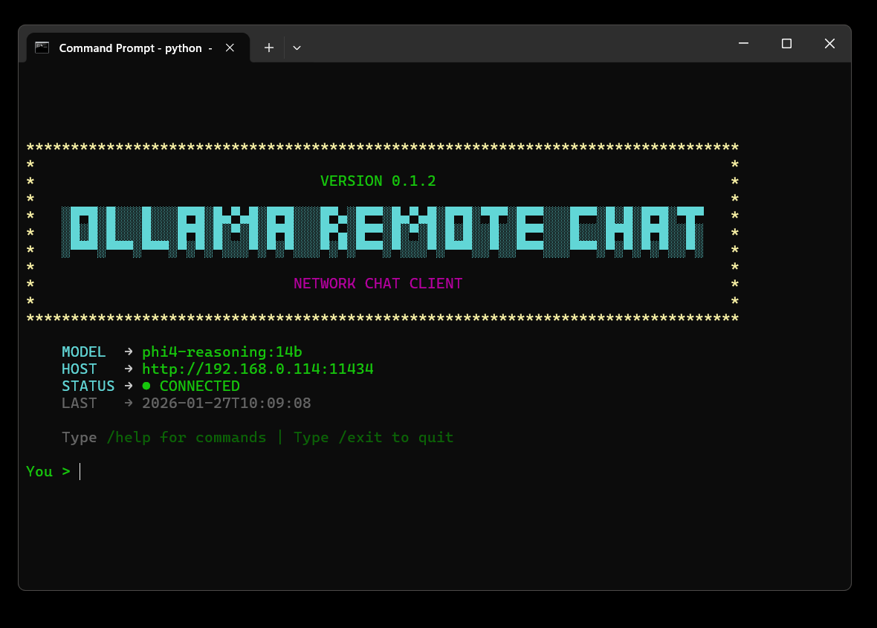Close the Command Prompt python tab
The image size is (877, 628).
pyautogui.click(x=230, y=48)
